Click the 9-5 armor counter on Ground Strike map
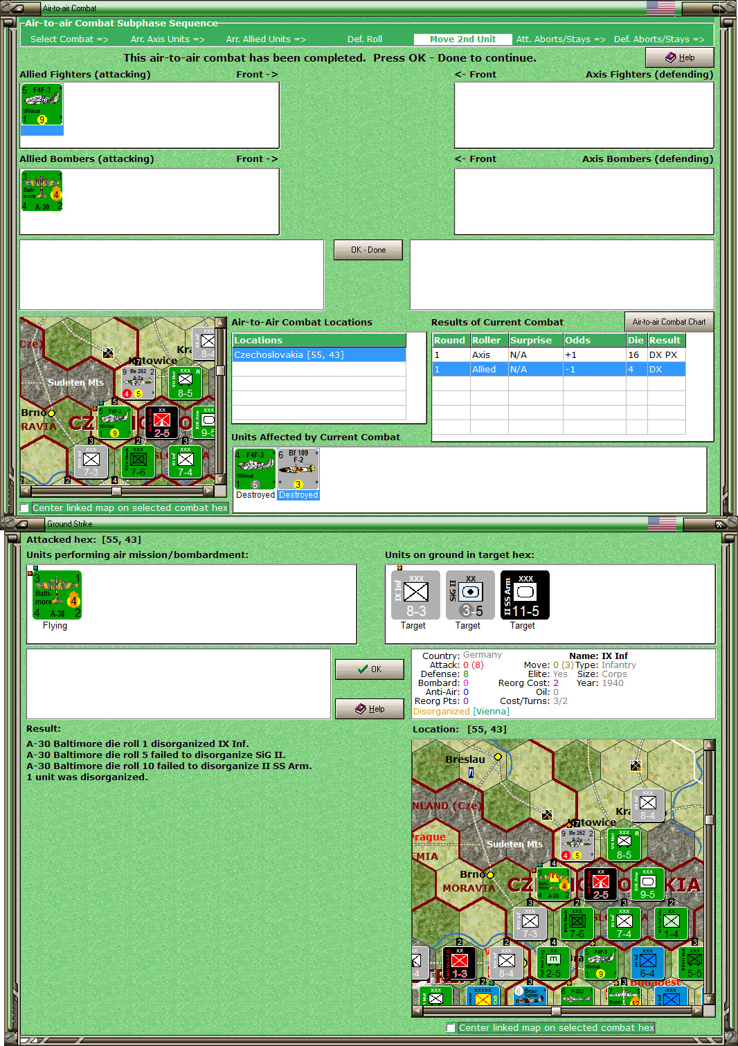This screenshot has width=738, height=1046. (x=647, y=884)
